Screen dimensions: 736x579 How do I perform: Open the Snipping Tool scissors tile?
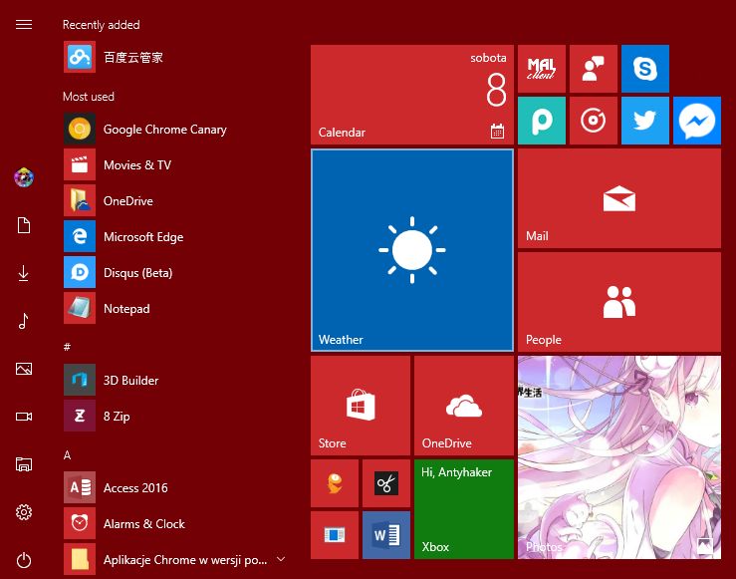(386, 483)
